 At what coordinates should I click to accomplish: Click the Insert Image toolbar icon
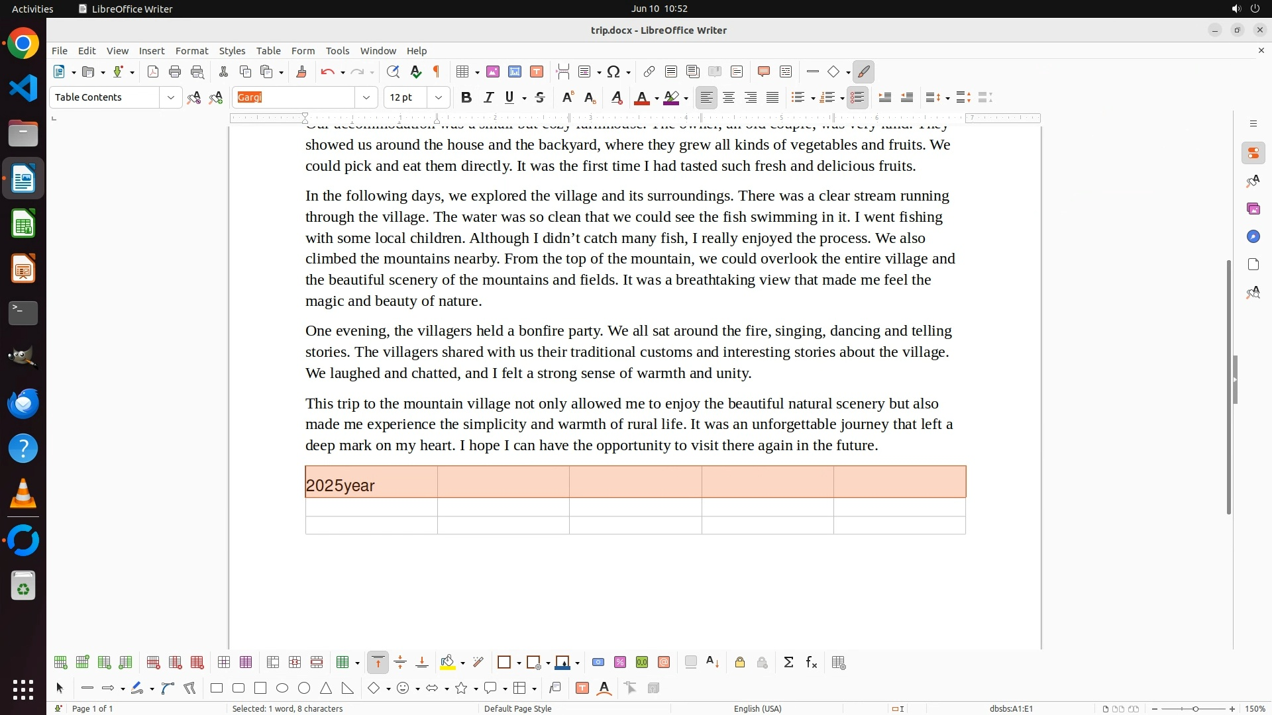(492, 72)
